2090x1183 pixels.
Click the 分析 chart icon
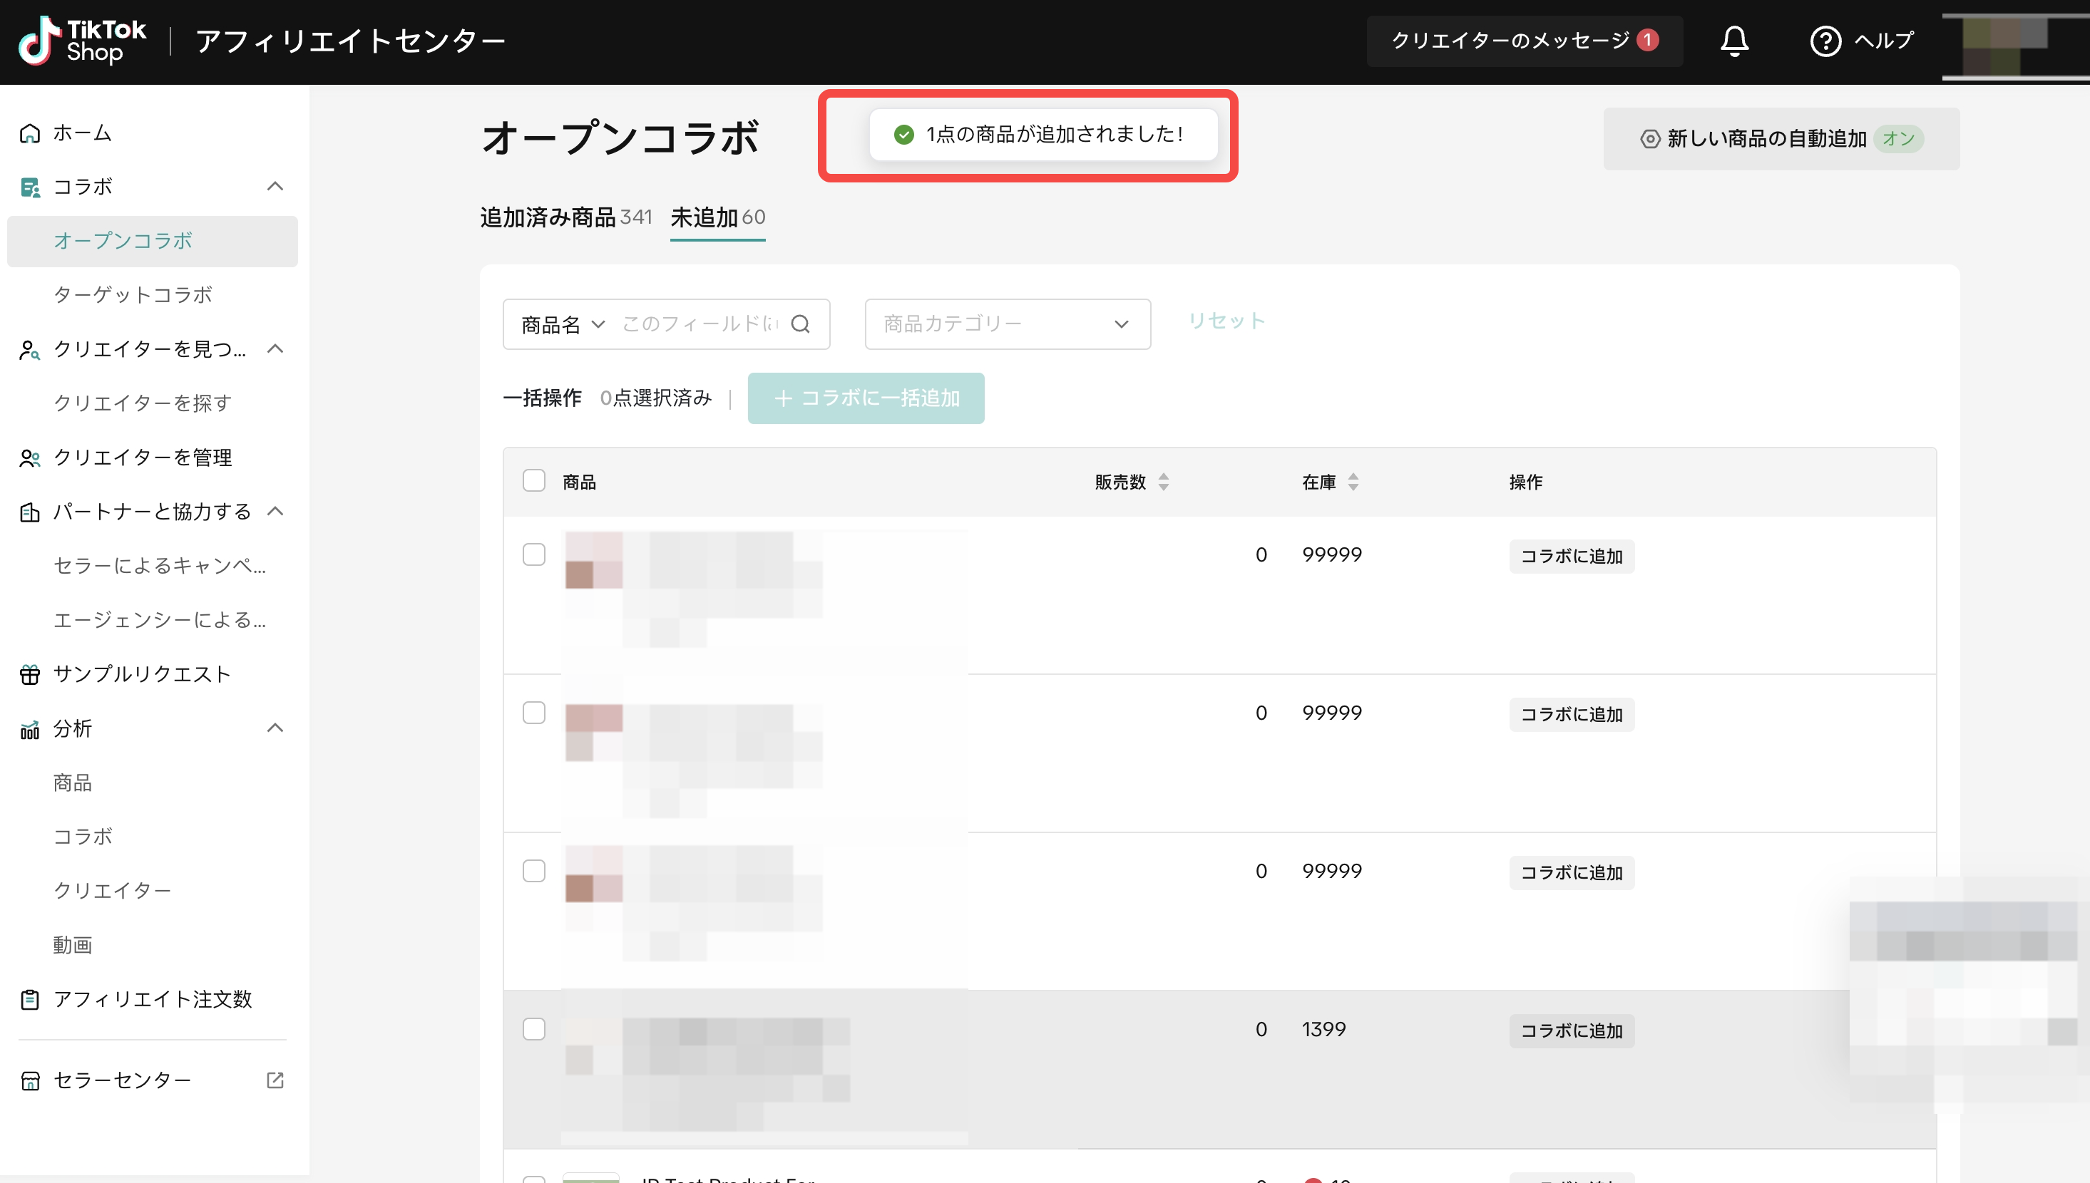pos(30,729)
